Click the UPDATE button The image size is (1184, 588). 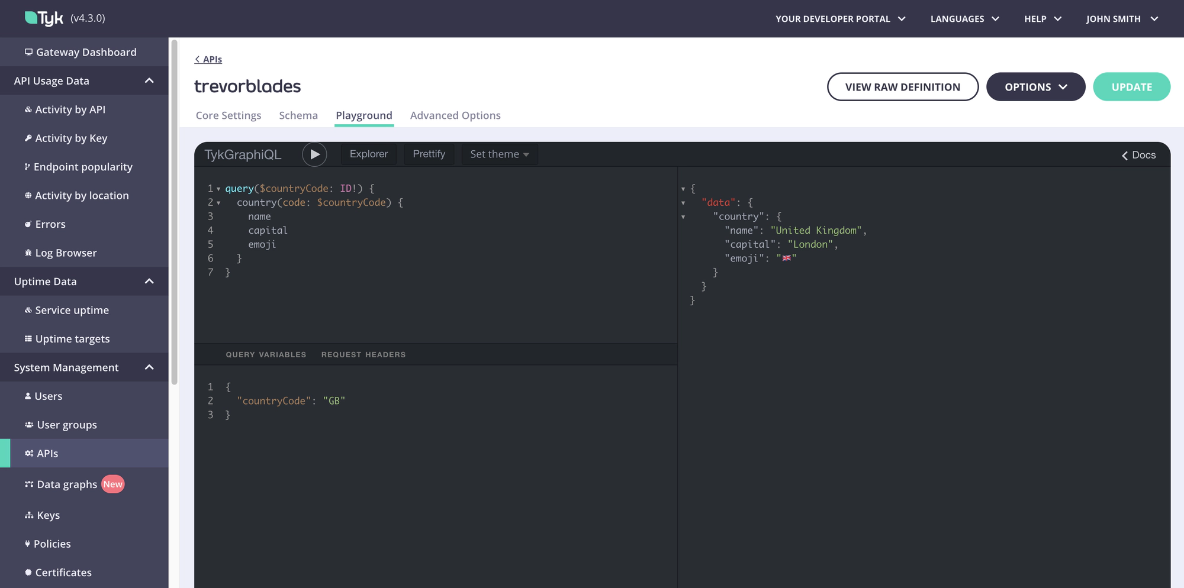(x=1131, y=86)
